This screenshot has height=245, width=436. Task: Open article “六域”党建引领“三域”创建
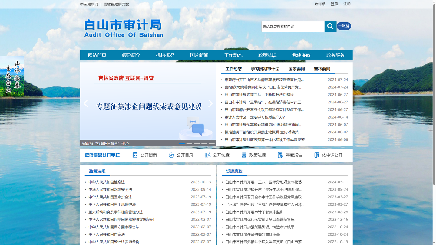pyautogui.click(x=265, y=204)
